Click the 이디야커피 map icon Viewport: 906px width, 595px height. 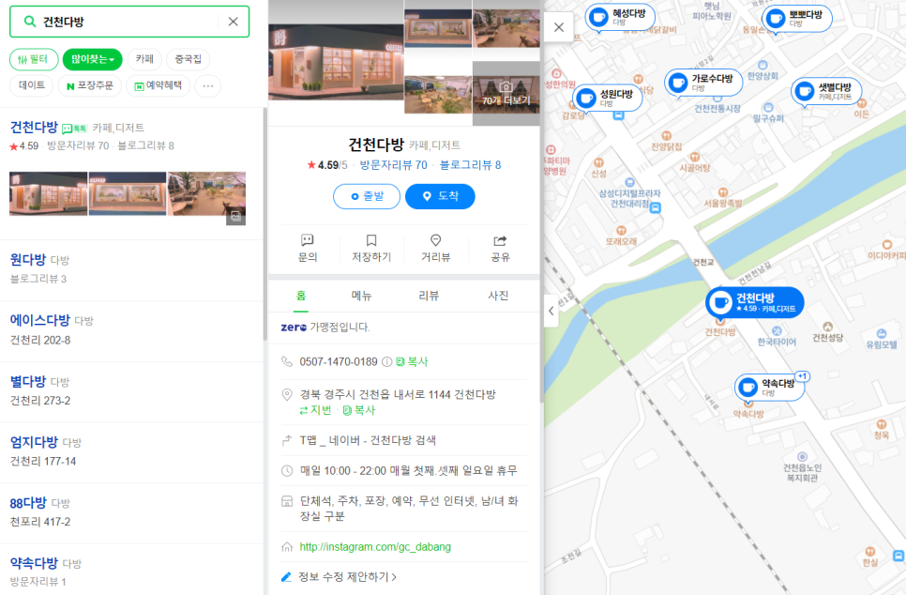click(887, 245)
